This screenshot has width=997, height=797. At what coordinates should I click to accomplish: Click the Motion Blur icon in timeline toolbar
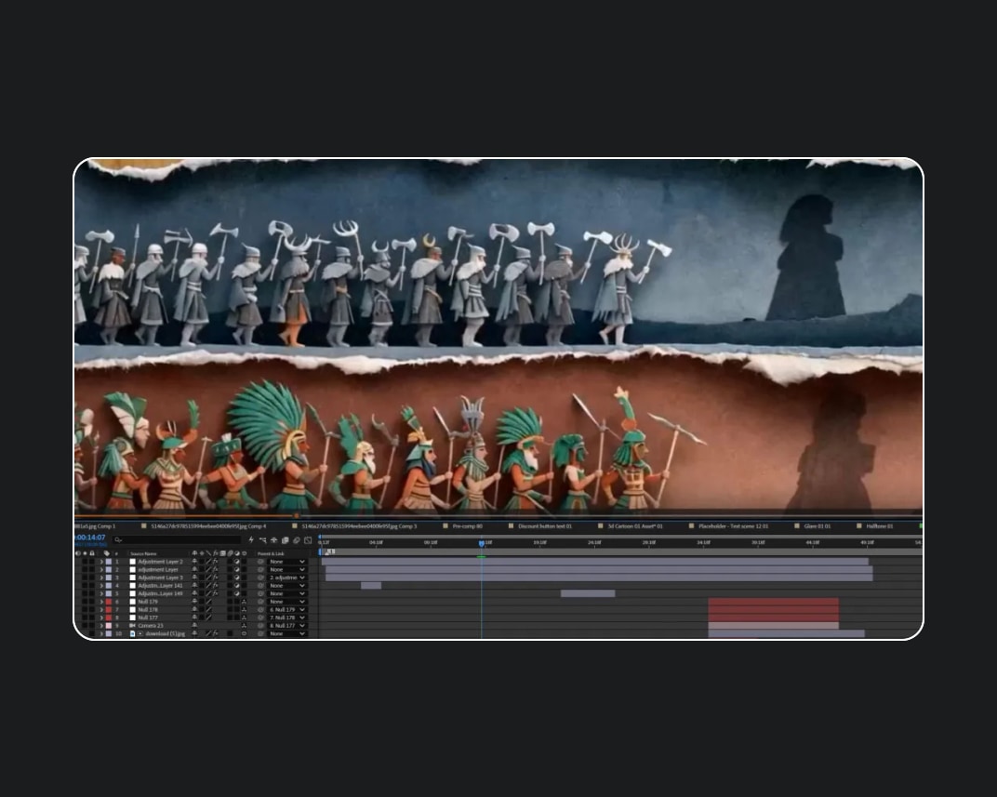[x=297, y=540]
